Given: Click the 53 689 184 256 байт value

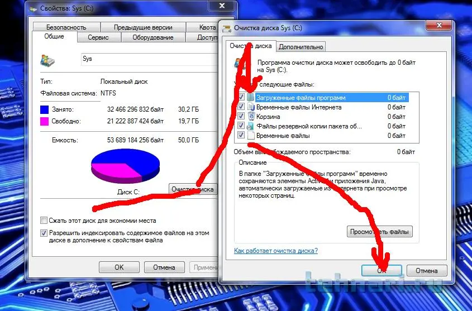Looking at the screenshot, I should (135, 140).
